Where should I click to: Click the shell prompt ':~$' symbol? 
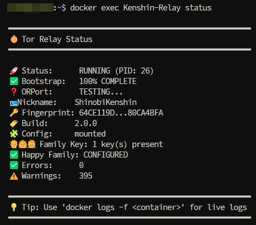[60, 8]
